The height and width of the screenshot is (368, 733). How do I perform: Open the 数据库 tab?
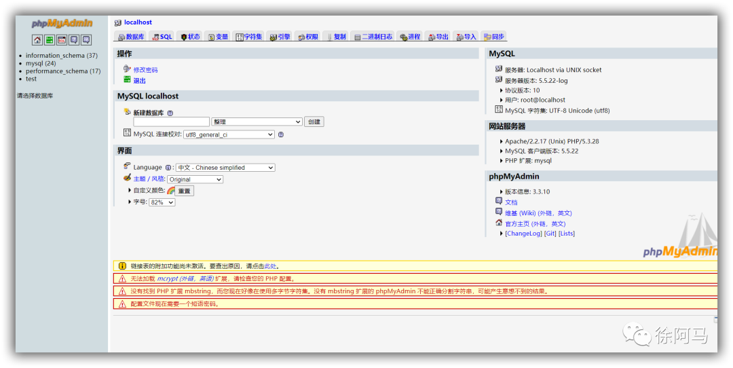(x=131, y=37)
